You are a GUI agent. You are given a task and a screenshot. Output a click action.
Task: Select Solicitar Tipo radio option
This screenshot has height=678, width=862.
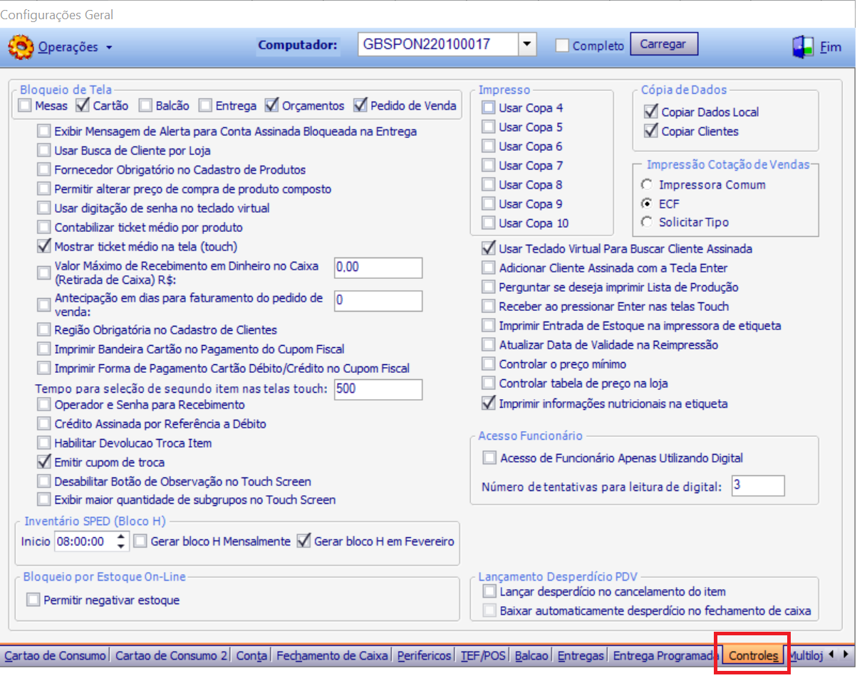coord(647,222)
